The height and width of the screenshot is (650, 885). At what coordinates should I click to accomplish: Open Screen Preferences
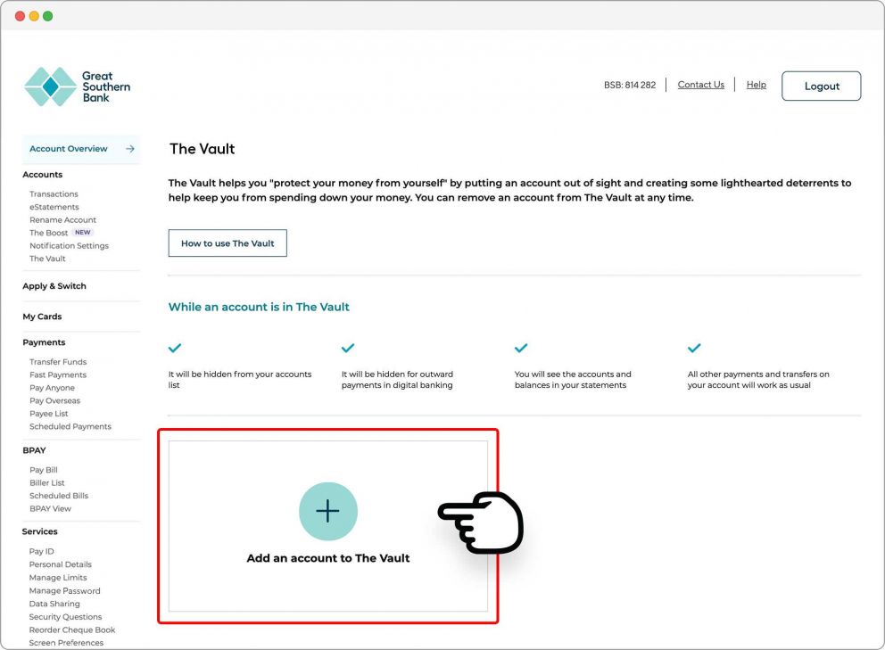pyautogui.click(x=66, y=643)
